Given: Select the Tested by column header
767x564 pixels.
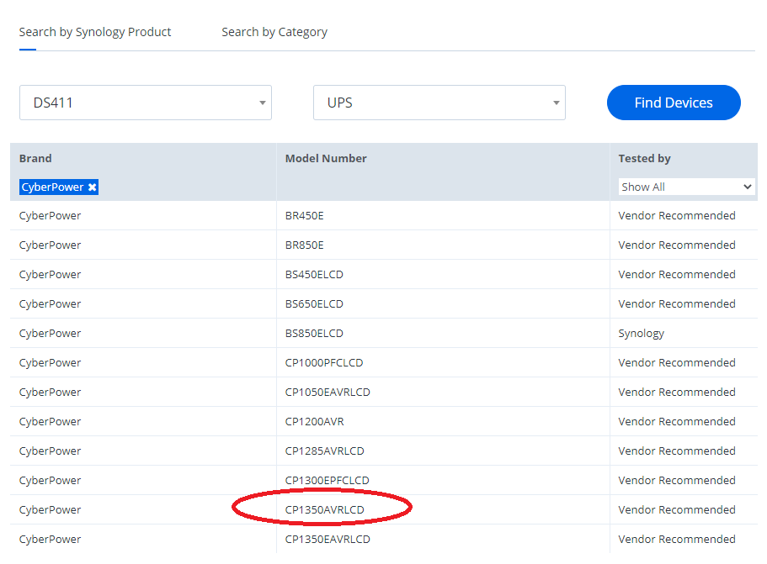Looking at the screenshot, I should (x=644, y=158).
